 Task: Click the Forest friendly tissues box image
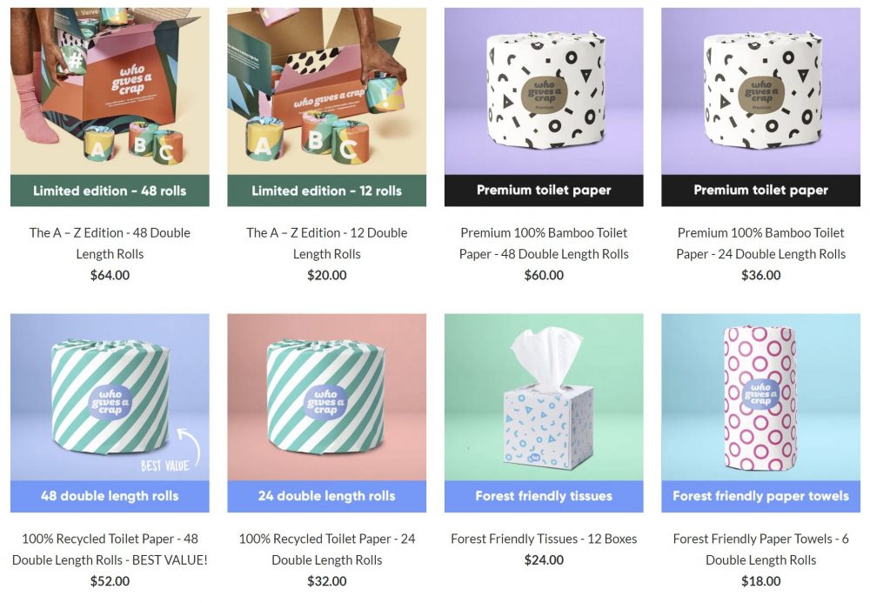[x=544, y=397]
